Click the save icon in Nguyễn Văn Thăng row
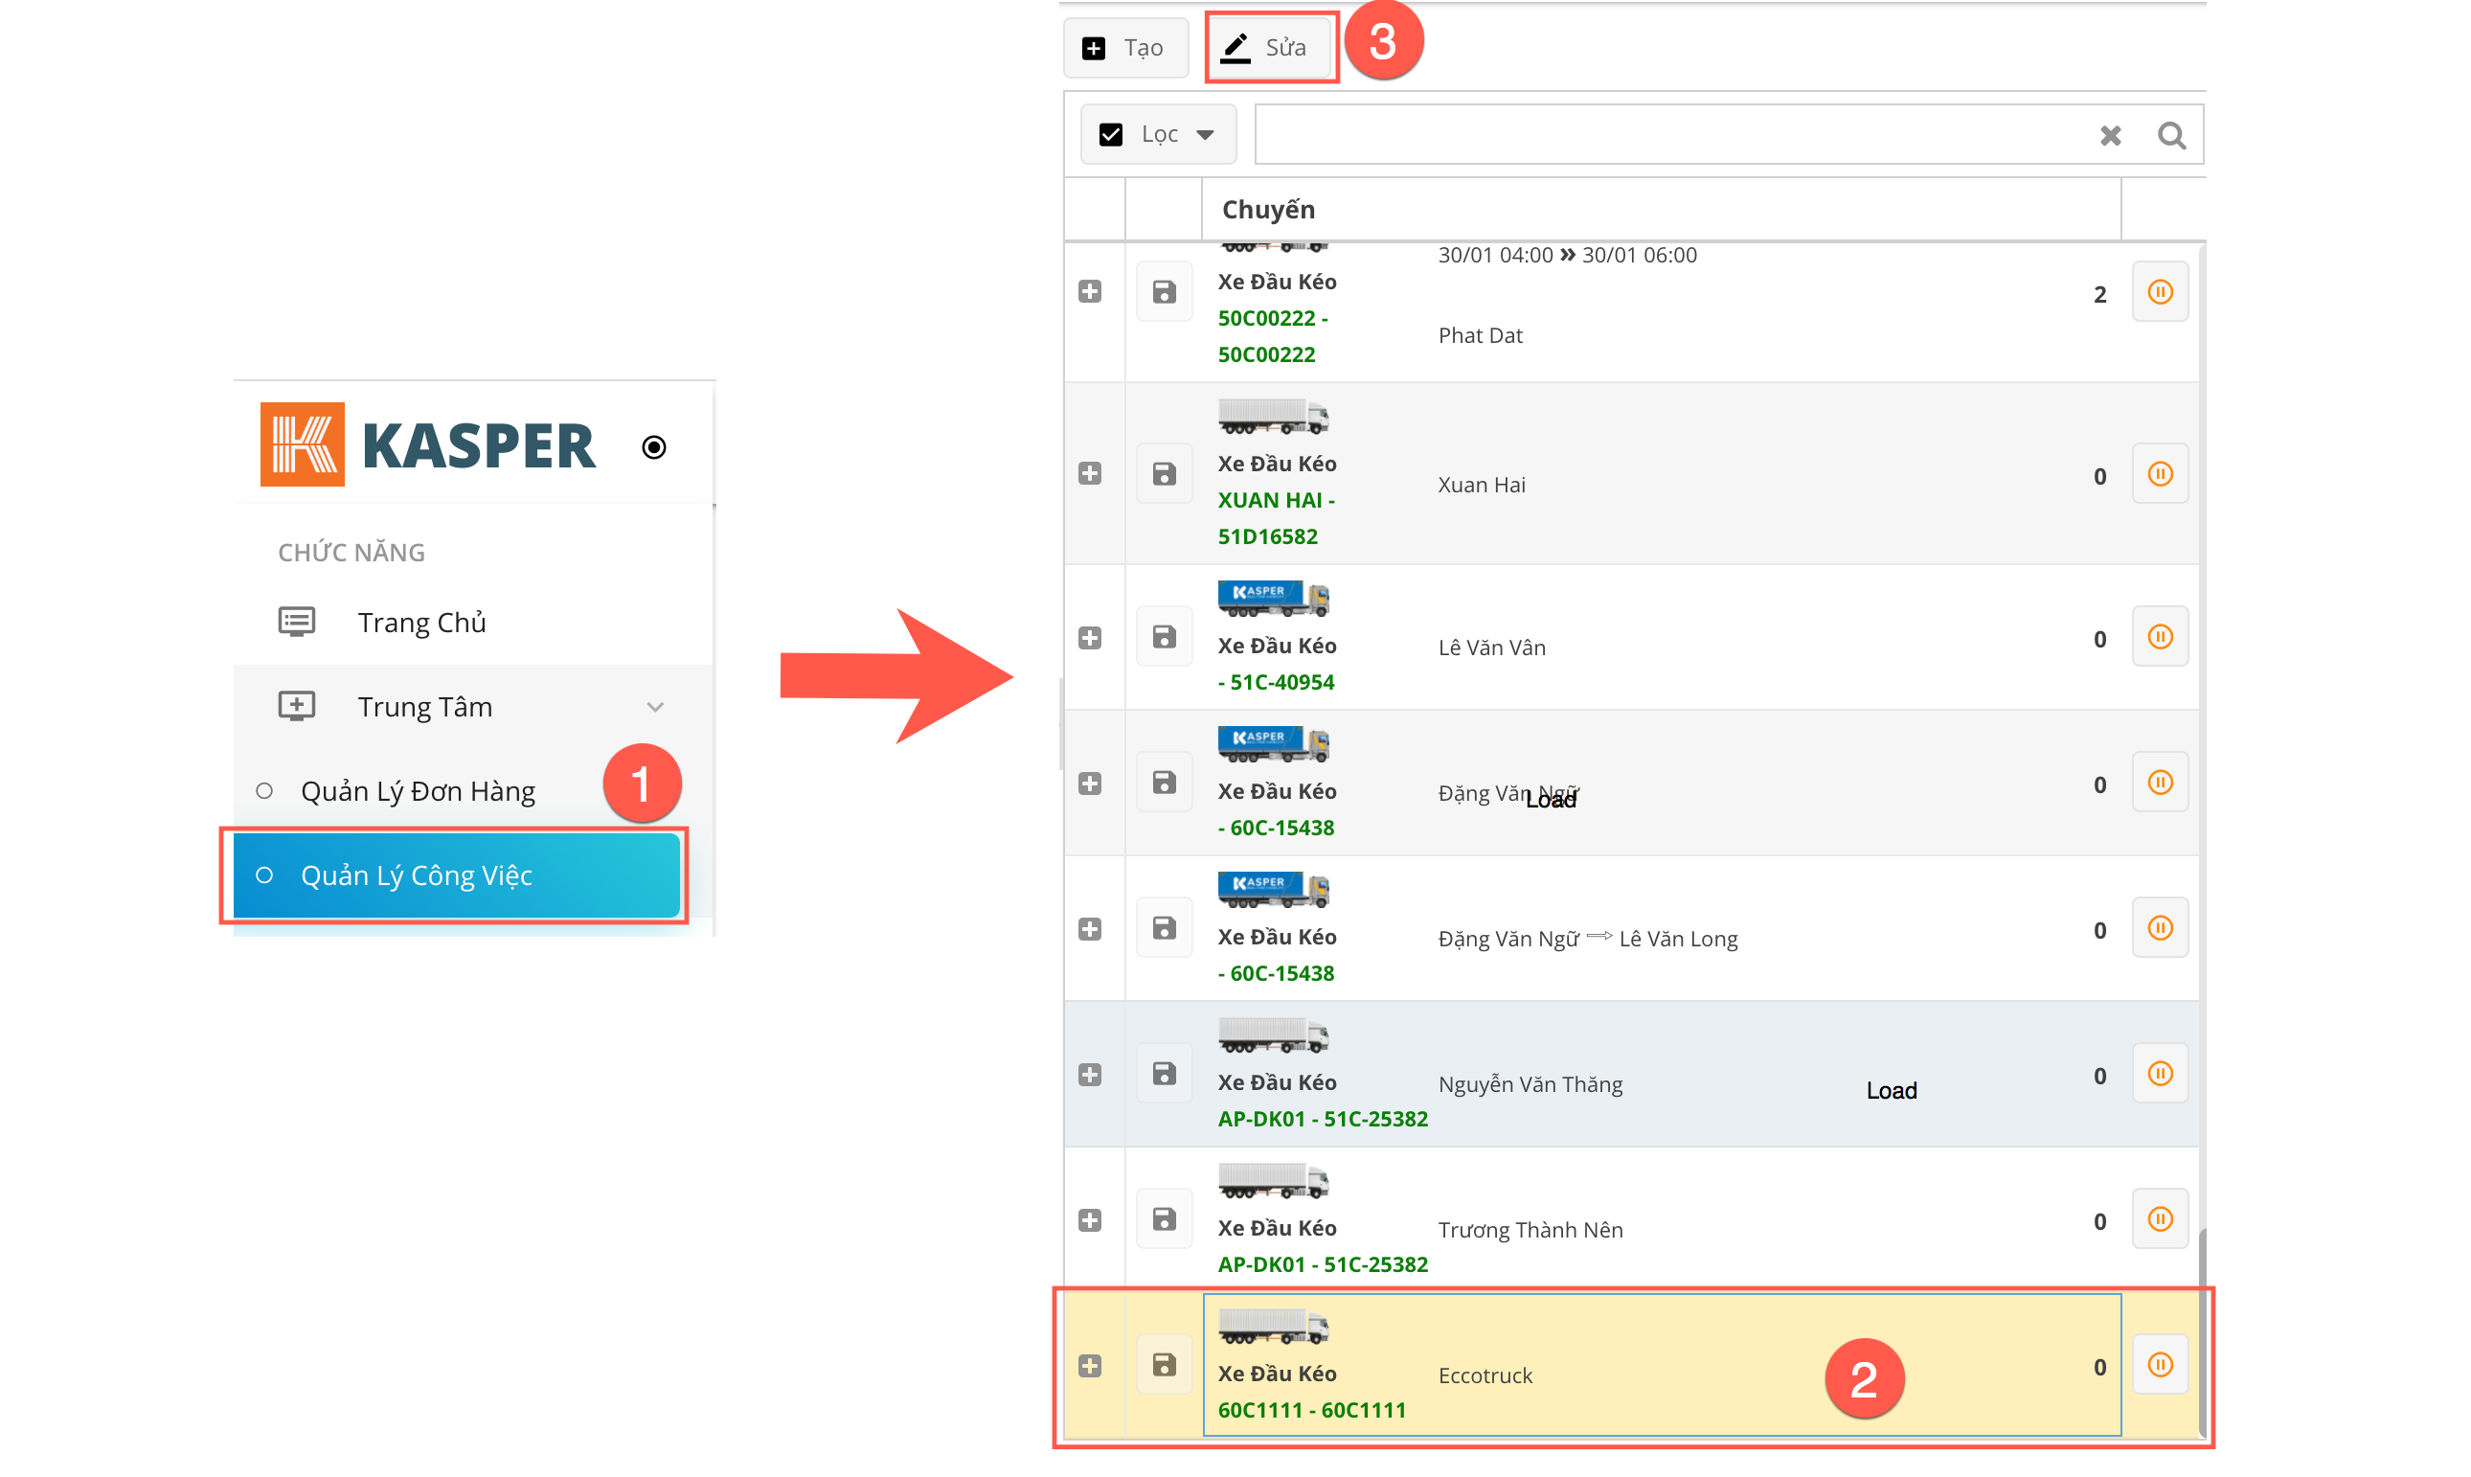 click(x=1164, y=1074)
